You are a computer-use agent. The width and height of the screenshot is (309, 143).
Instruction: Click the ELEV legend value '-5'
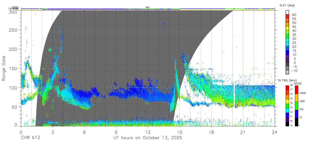294,67
